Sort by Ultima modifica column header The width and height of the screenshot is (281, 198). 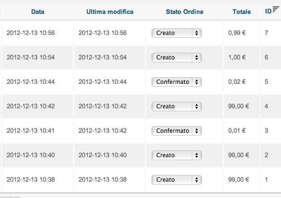click(110, 12)
